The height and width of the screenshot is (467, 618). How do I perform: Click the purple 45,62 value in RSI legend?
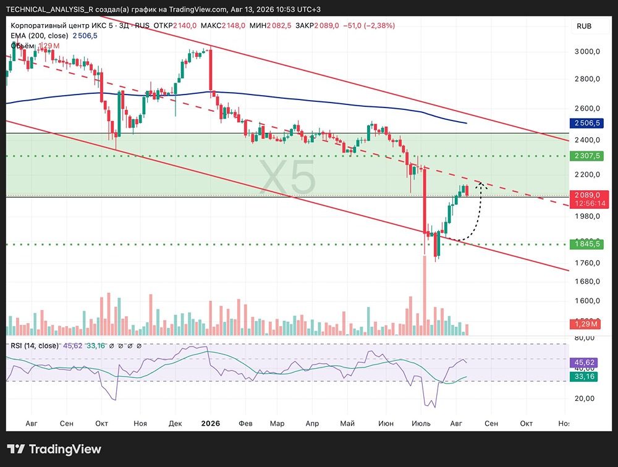pos(73,346)
